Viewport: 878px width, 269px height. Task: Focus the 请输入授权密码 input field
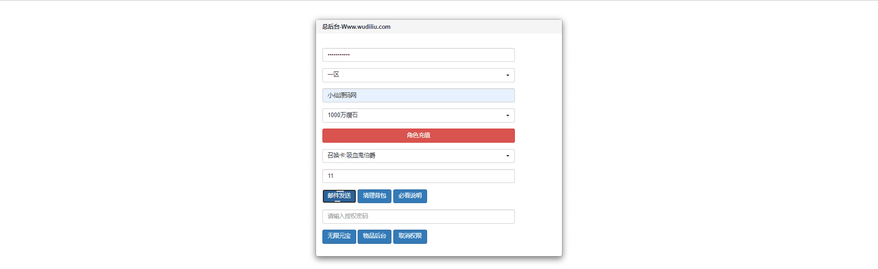[x=418, y=216]
